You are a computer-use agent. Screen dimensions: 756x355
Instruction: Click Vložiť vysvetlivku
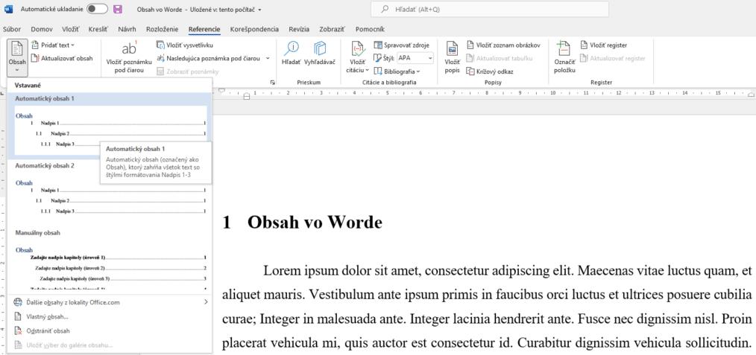pyautogui.click(x=185, y=45)
